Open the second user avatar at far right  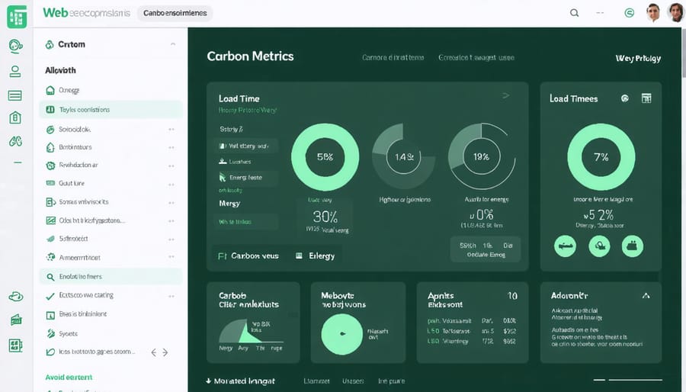click(x=676, y=12)
